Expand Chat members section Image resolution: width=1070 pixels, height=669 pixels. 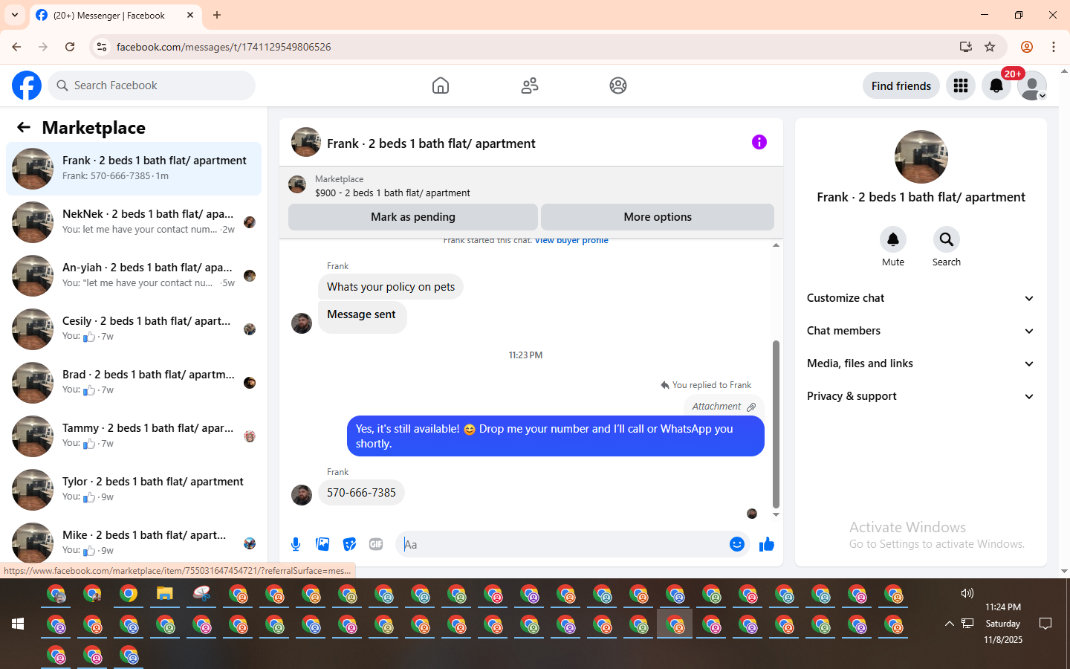click(x=921, y=331)
